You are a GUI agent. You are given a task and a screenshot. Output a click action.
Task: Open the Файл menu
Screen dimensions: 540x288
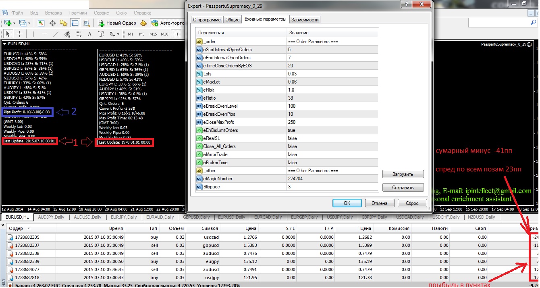[x=17, y=13]
